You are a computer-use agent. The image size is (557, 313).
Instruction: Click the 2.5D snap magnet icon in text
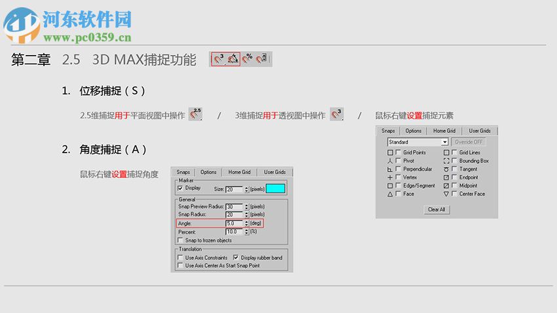(195, 114)
